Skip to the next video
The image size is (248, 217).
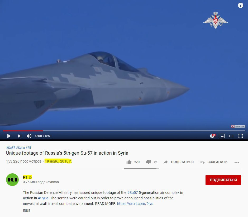tap(20, 136)
